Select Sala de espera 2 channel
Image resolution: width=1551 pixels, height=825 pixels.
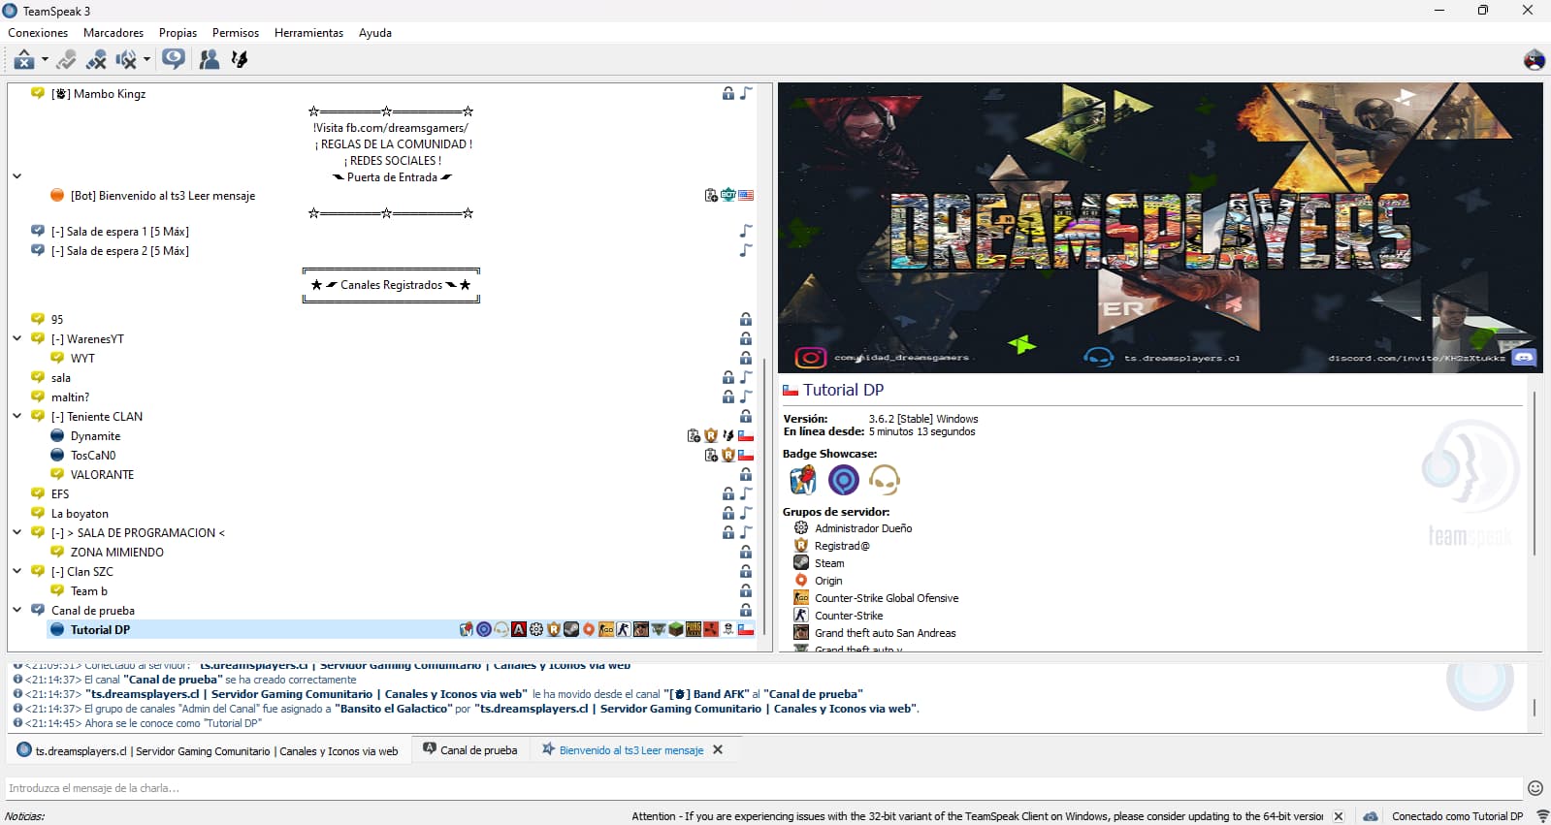(119, 251)
